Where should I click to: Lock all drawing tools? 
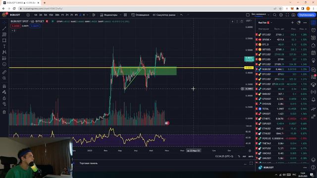4,98
